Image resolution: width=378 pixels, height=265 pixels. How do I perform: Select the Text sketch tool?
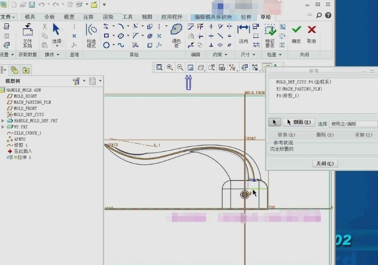135,45
